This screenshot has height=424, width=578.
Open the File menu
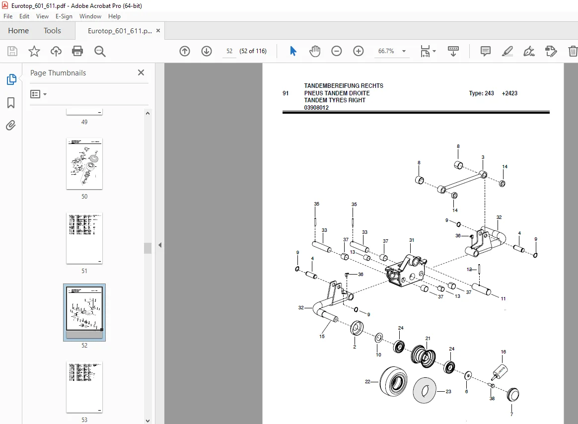pos(8,16)
